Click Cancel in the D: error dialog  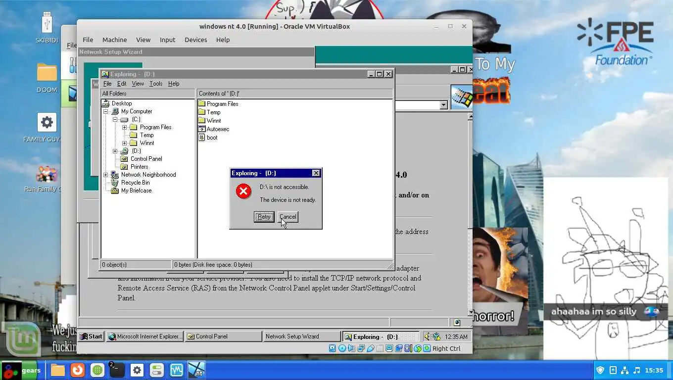288,217
